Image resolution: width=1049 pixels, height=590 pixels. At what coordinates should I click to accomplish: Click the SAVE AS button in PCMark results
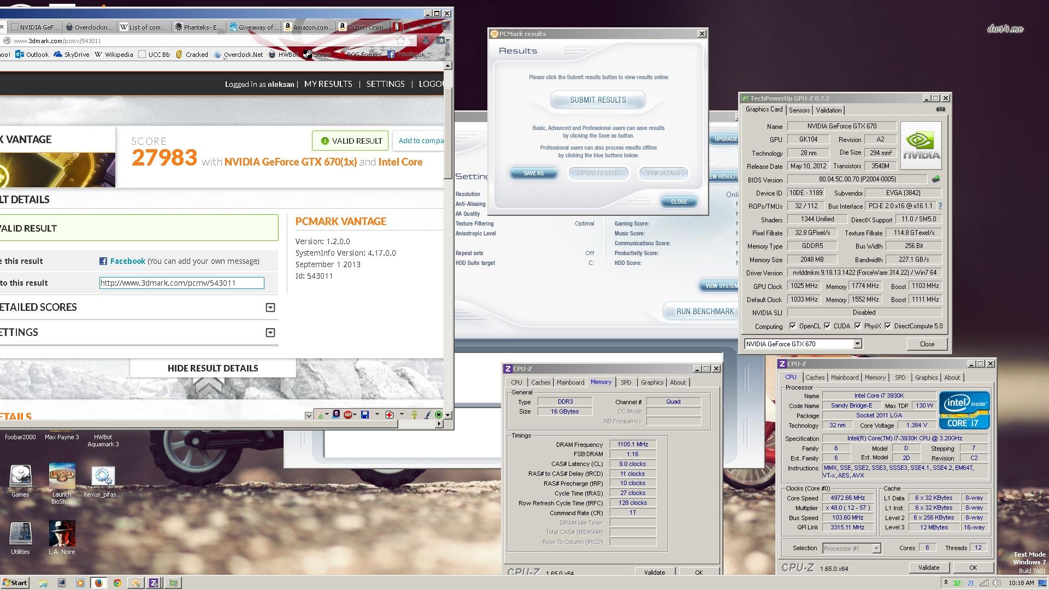click(x=533, y=173)
